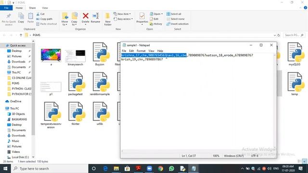Select 3D Objects in navigation pane

(x=18, y=114)
